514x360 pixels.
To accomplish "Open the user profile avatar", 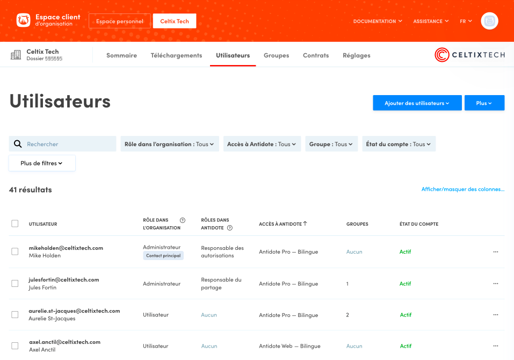I will coord(489,21).
